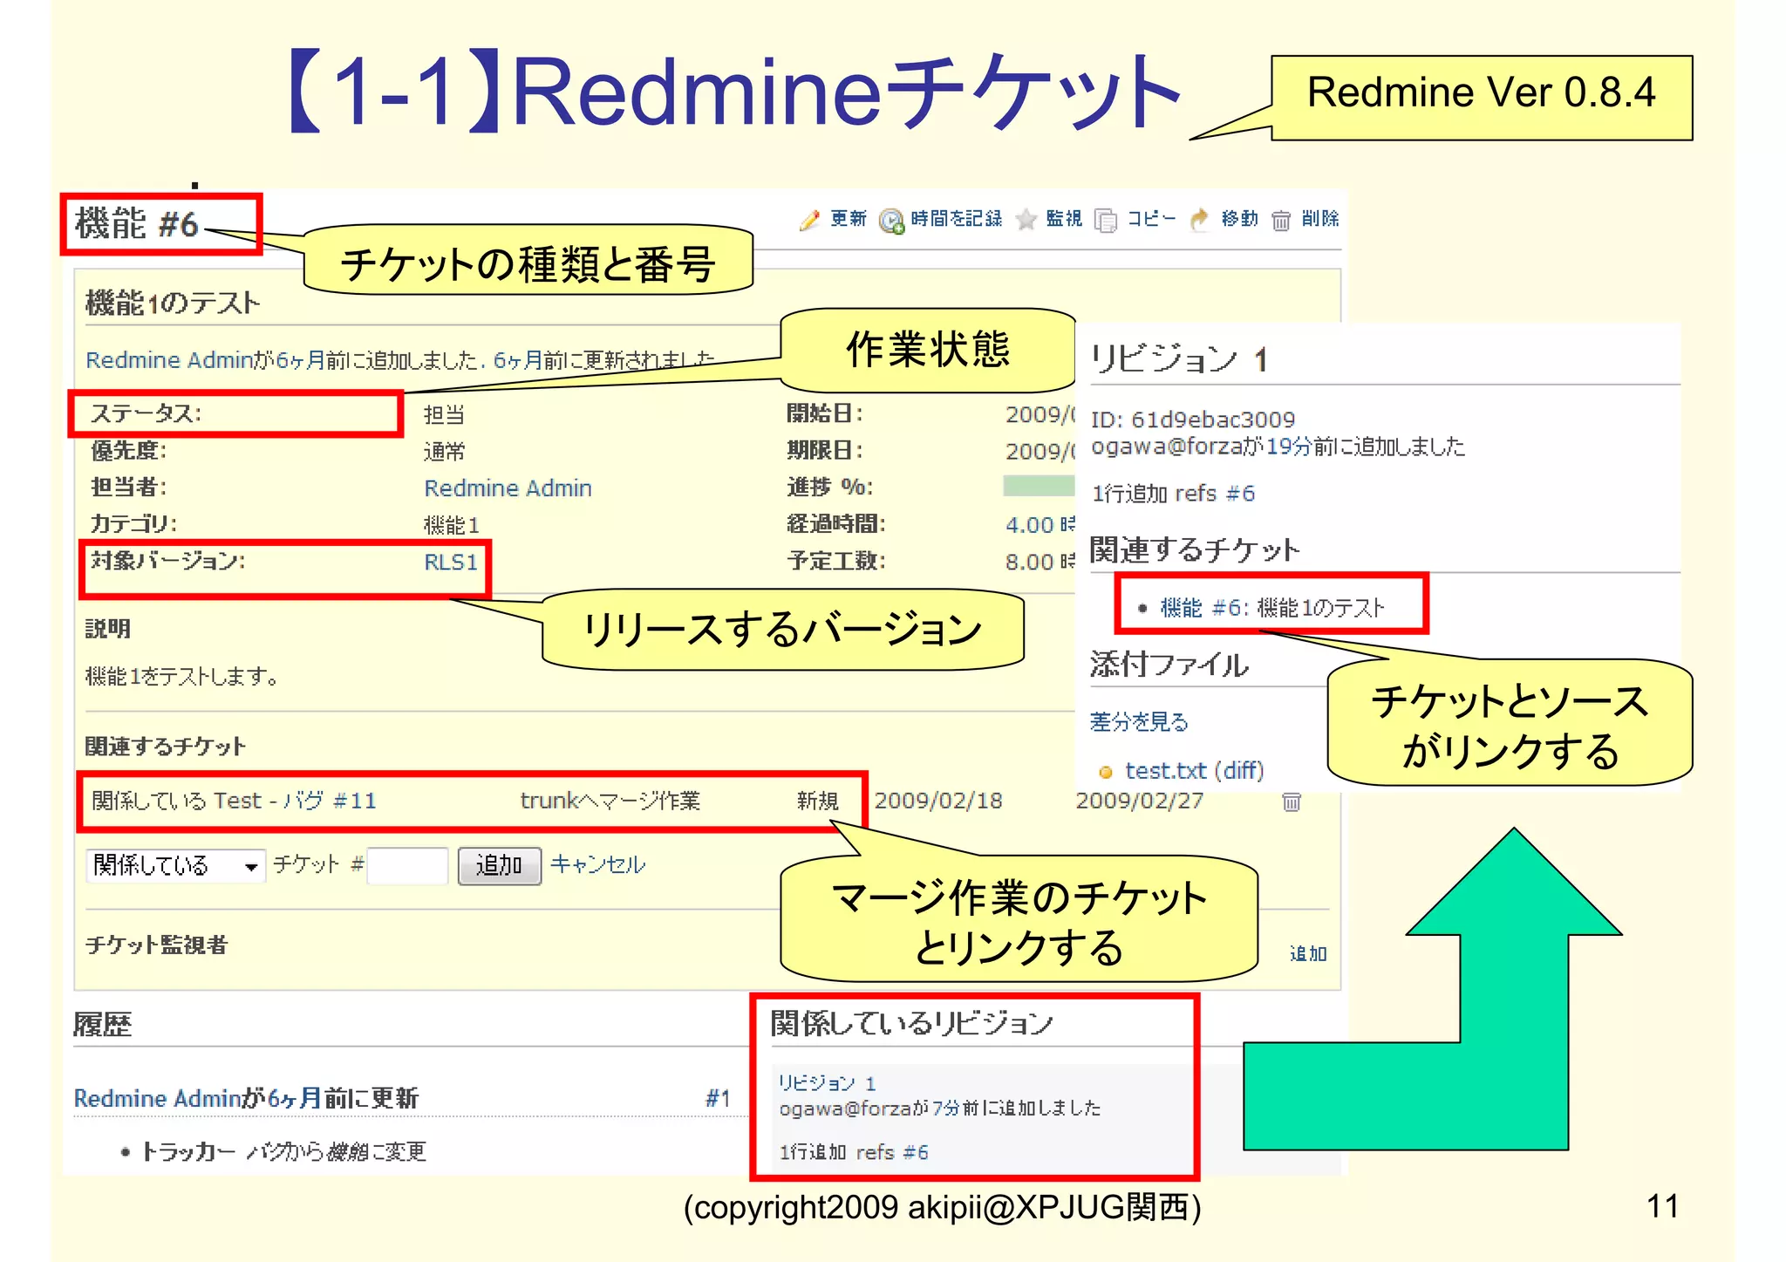Screen dimensions: 1786x1262
Task: Open the (diff) link next to test.txt
Action: pos(1237,771)
